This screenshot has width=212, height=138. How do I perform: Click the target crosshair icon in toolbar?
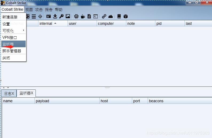click(x=40, y=17)
